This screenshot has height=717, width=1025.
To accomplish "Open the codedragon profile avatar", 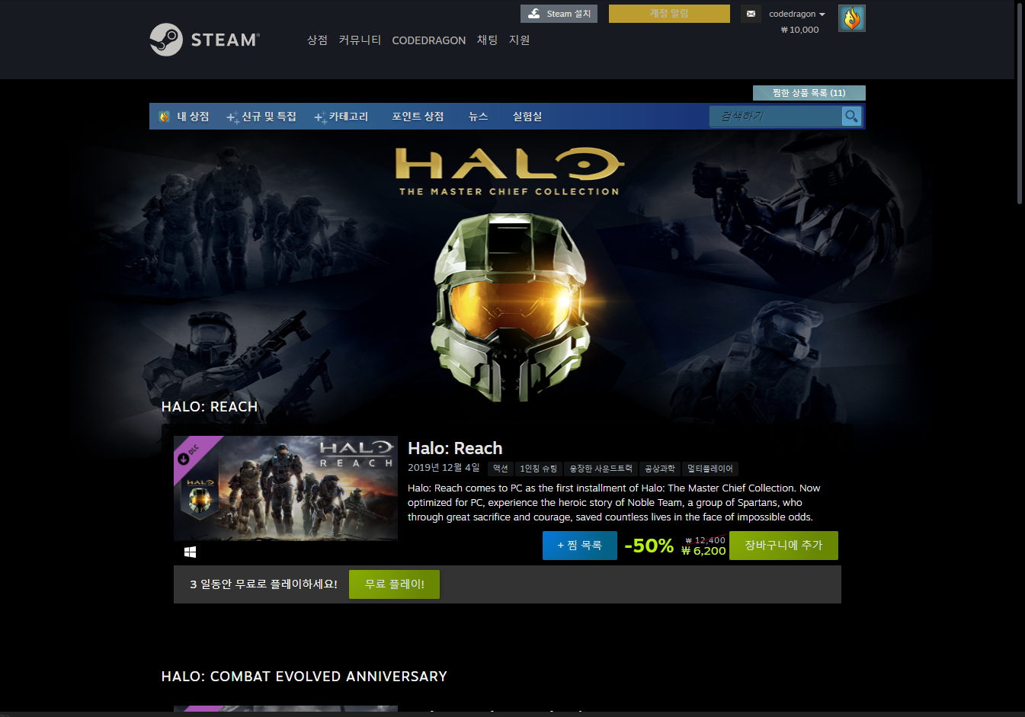I will (851, 18).
